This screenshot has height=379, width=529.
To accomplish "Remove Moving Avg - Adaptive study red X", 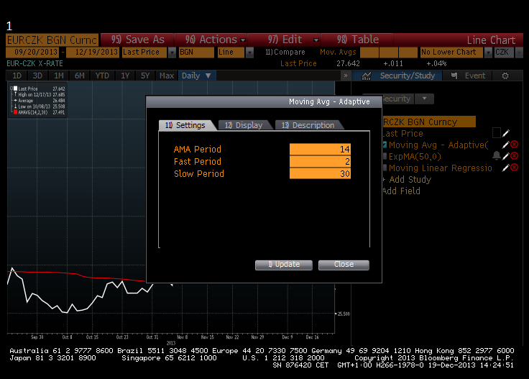I will click(514, 145).
